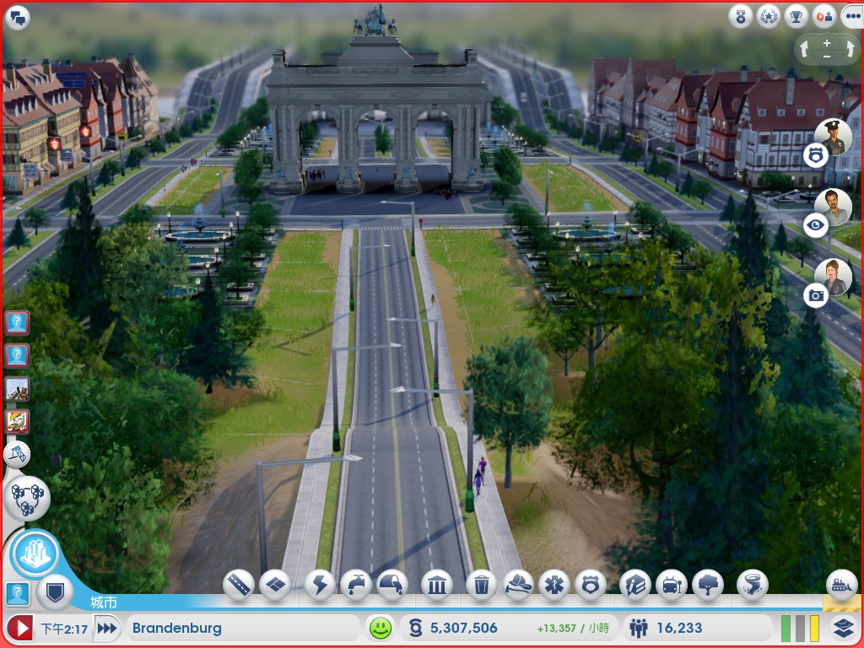Rotate the camera left
This screenshot has height=648, width=864.
[x=804, y=50]
